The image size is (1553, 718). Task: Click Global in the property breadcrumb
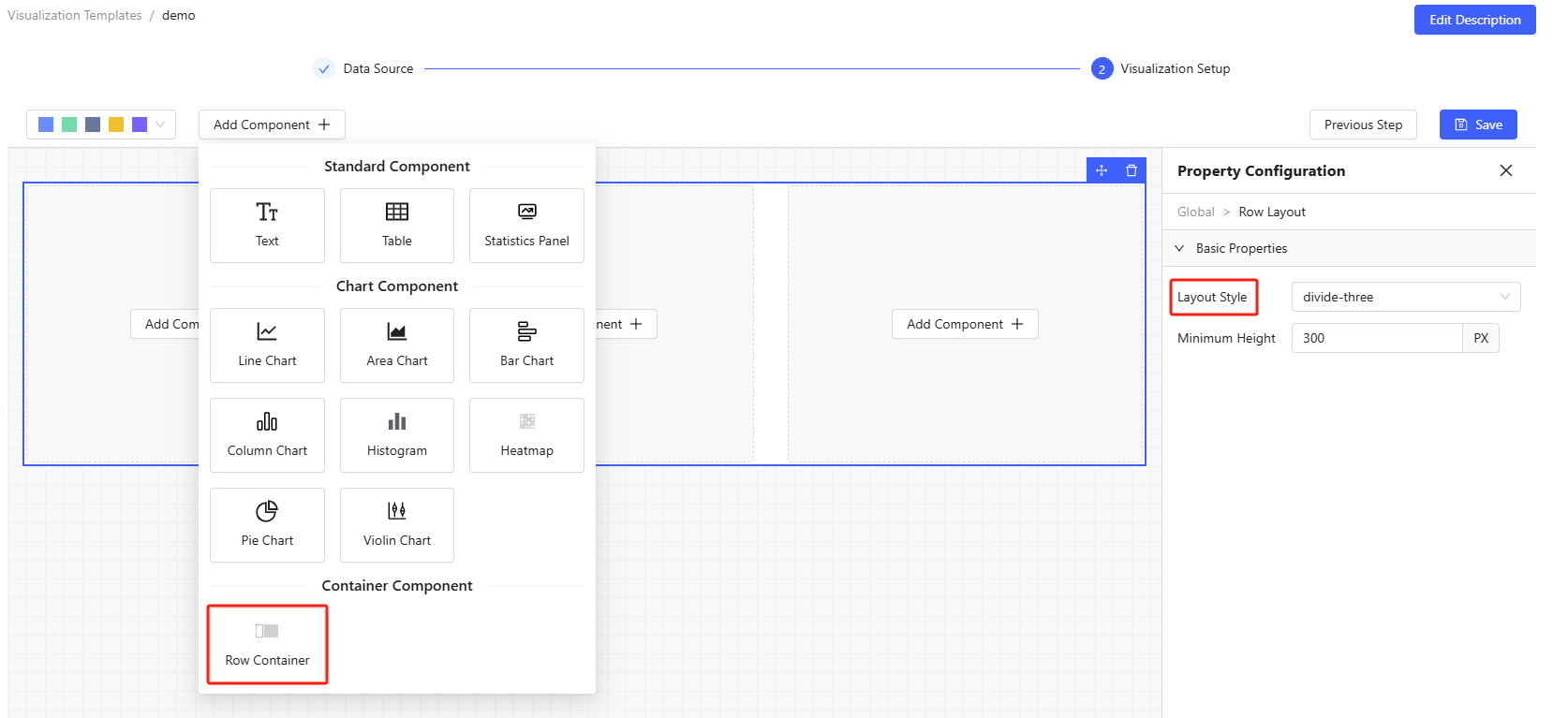click(x=1195, y=212)
